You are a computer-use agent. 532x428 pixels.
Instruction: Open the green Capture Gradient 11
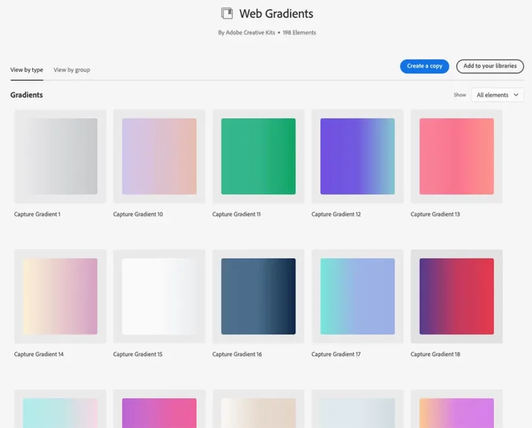(258, 156)
